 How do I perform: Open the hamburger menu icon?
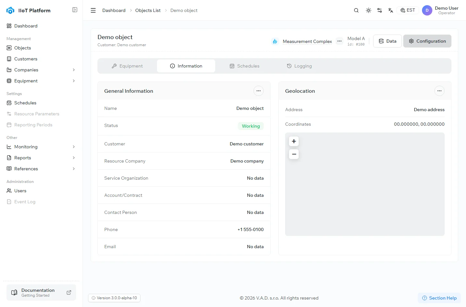pyautogui.click(x=93, y=10)
